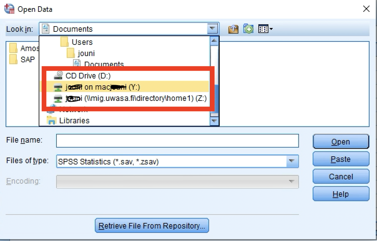This screenshot has height=241, width=377.
Task: Select the network drive (Y:)
Action: pyautogui.click(x=125, y=87)
